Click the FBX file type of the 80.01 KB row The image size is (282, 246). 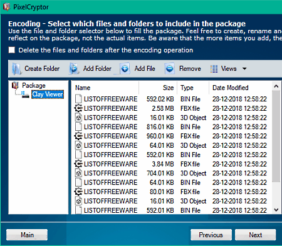coord(191,192)
